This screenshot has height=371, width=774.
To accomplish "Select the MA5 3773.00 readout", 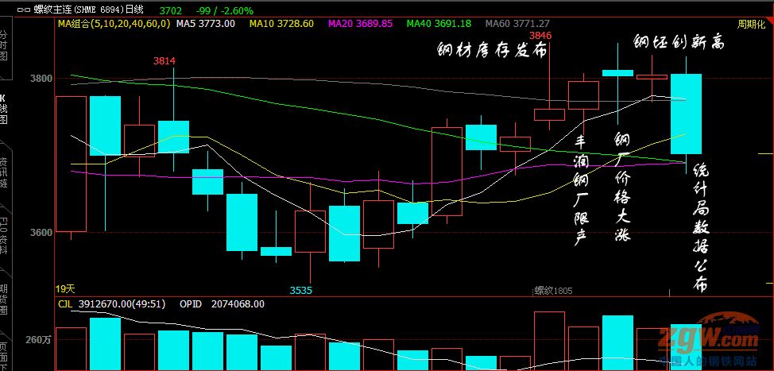I will click(206, 23).
